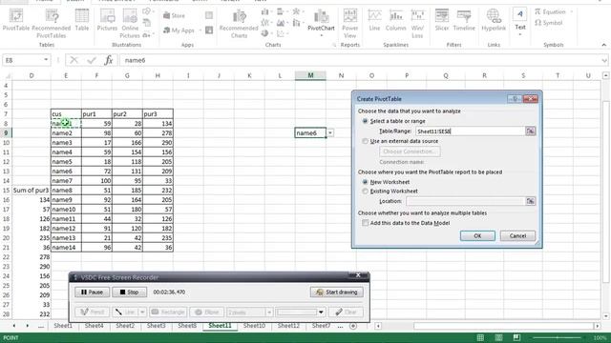The image size is (611, 343).
Task: Select cell containing name14
Action: (66, 248)
